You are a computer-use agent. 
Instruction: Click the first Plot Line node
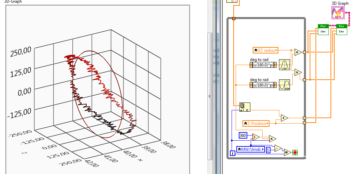coord(323,29)
